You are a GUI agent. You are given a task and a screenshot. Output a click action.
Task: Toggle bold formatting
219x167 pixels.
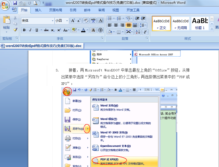coord(24,30)
